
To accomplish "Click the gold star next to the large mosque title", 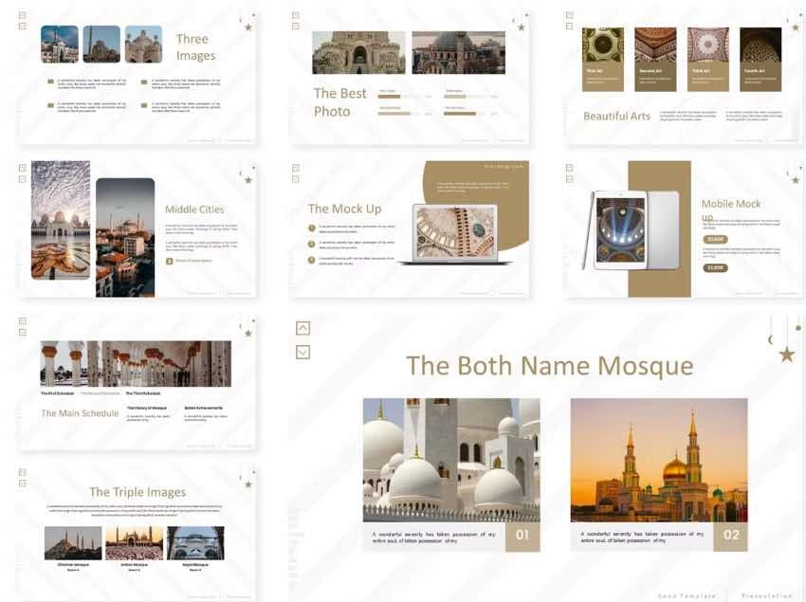I will pos(785,354).
